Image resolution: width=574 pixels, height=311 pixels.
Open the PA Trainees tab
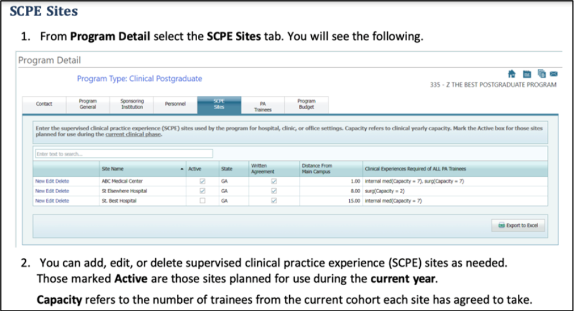[263, 106]
